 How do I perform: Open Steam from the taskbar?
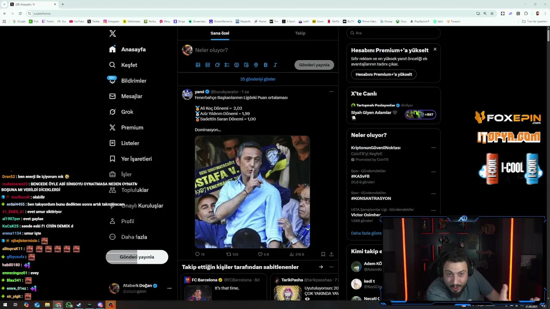(x=79, y=305)
